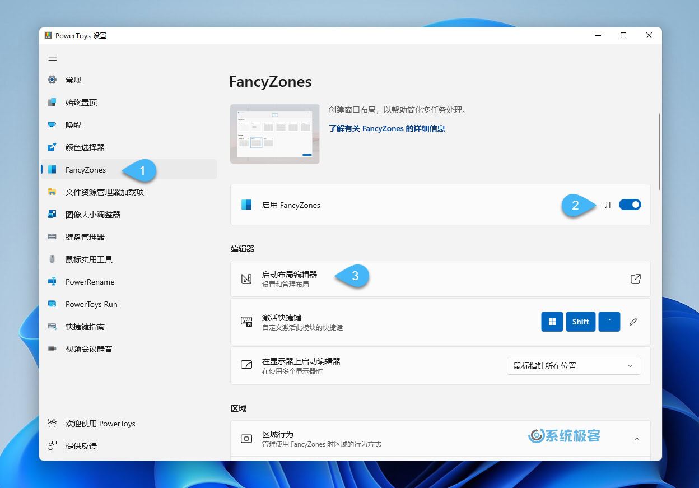Screen dimensions: 699x488
Task: Select 视频会议静音 in the sidebar
Action: (128, 349)
